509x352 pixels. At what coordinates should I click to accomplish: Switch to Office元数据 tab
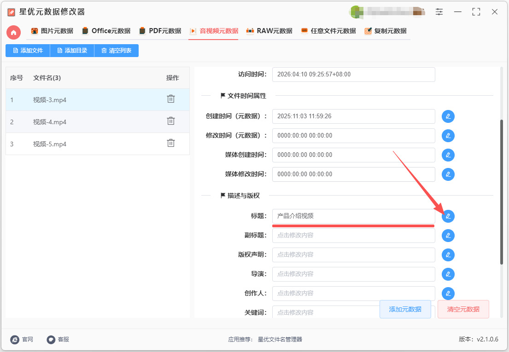[106, 31]
